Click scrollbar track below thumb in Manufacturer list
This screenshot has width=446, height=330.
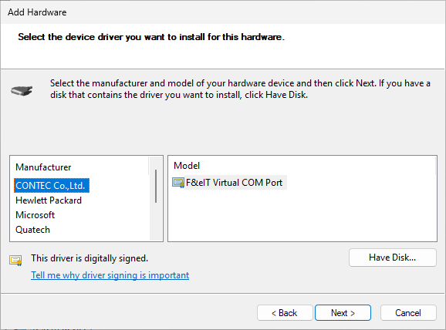coord(156,222)
